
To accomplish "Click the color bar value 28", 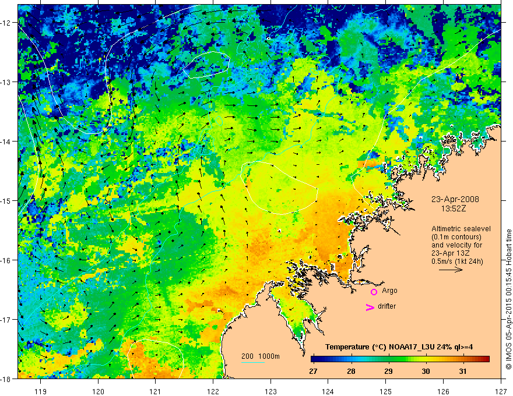I will pos(351,372).
